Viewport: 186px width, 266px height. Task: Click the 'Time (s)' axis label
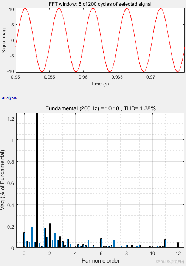[100, 84]
